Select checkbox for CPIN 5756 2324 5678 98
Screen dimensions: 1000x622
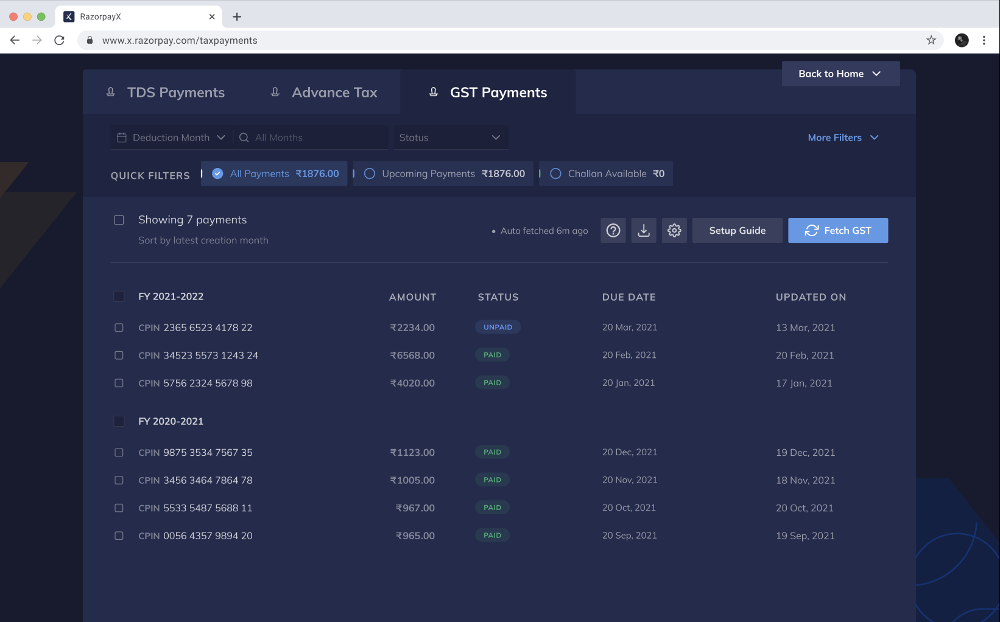(119, 383)
